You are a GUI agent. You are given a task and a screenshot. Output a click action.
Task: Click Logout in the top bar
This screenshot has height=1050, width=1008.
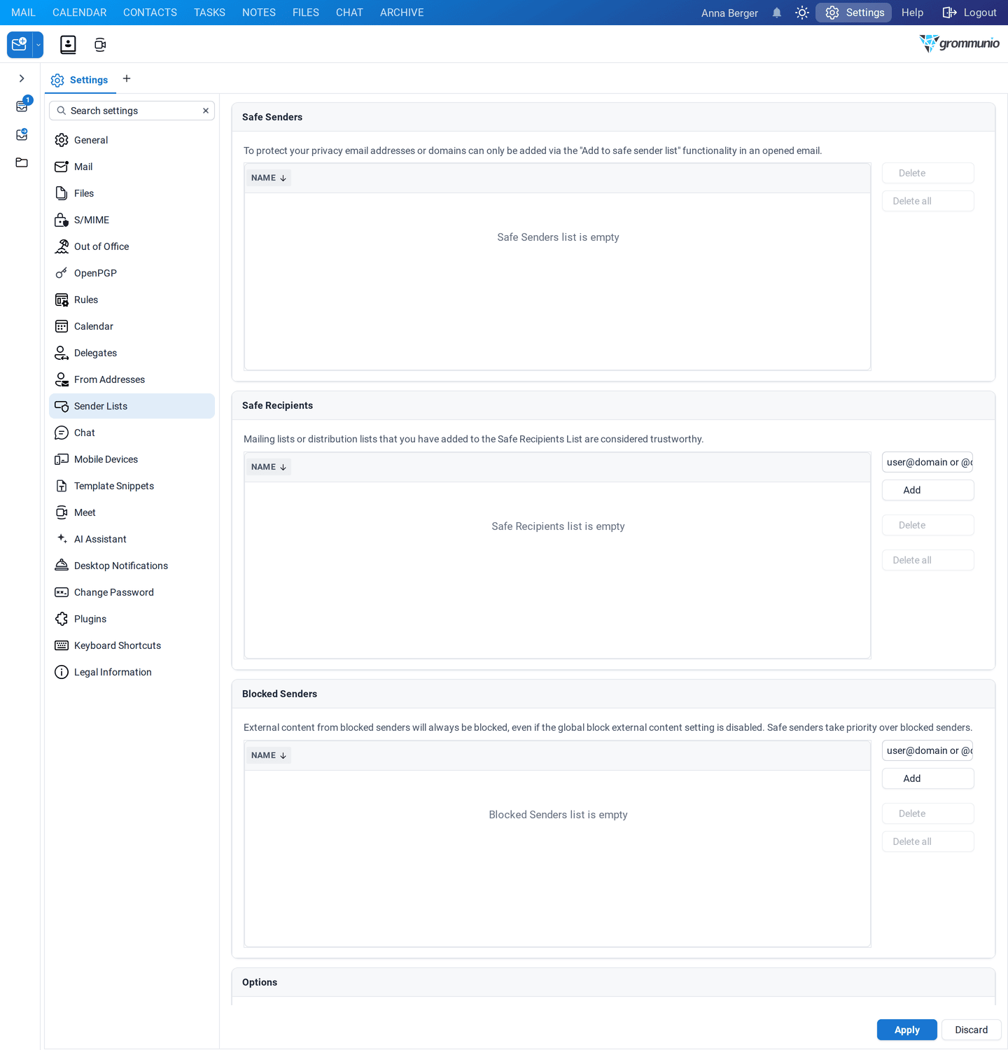point(969,13)
